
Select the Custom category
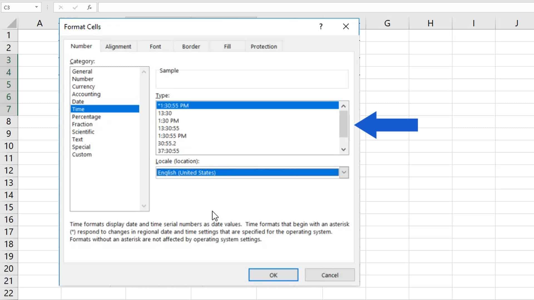[81, 154]
